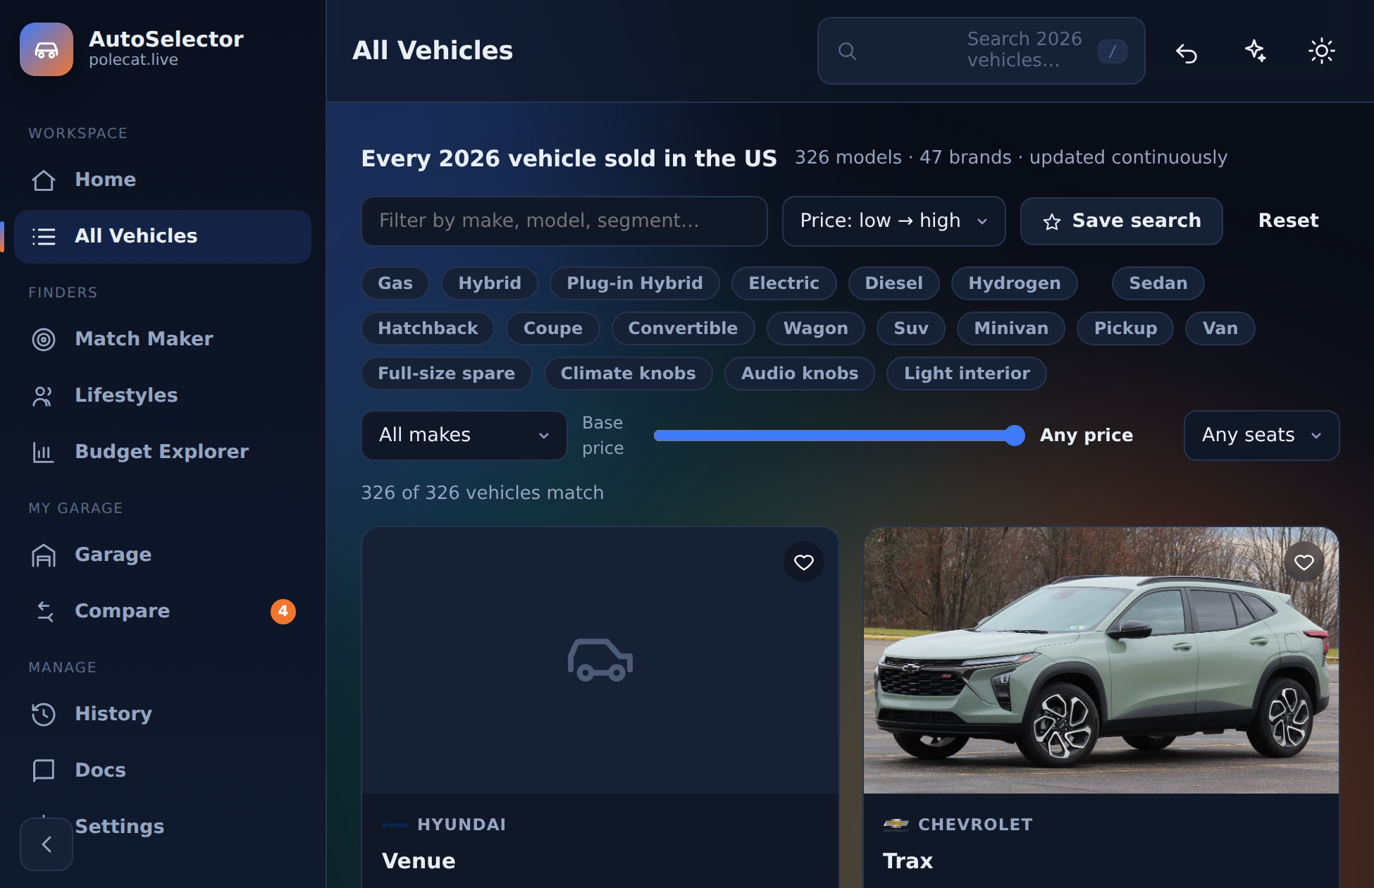Favorite the Chevrolet Trax with heart icon
This screenshot has width=1374, height=888.
[1304, 562]
